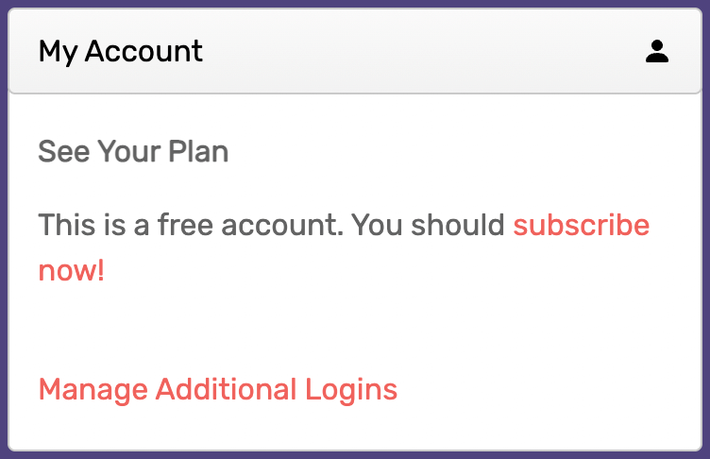Click the word 'See' in the plan heading
The width and height of the screenshot is (710, 459).
point(64,151)
